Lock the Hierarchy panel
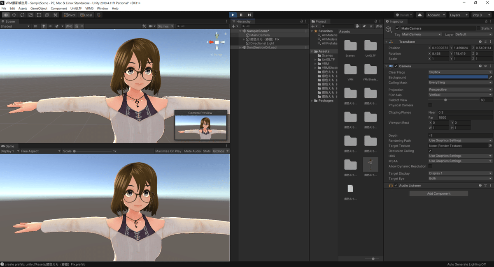The width and height of the screenshot is (494, 267). pyautogui.click(x=301, y=21)
